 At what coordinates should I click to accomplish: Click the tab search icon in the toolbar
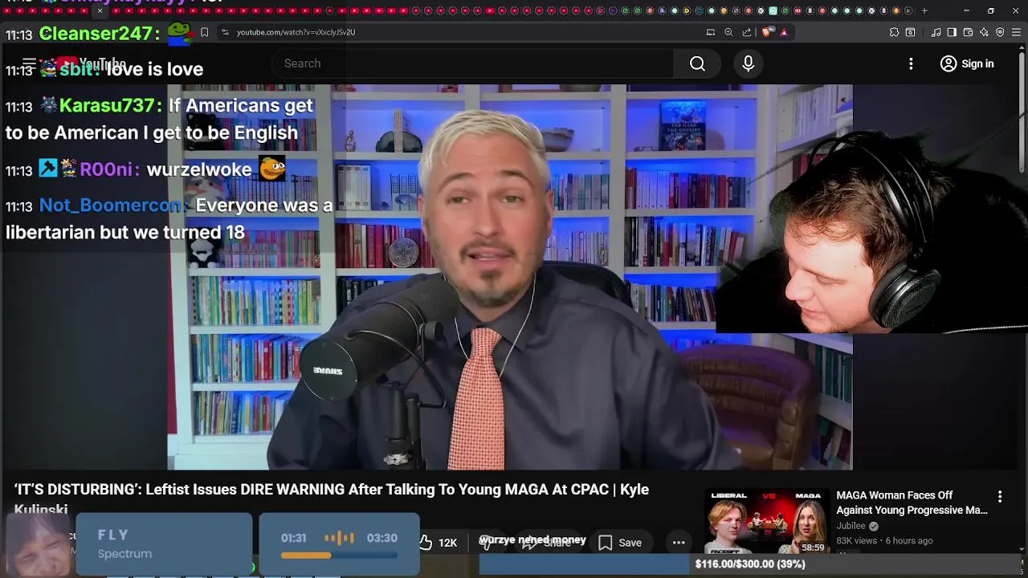[x=910, y=32]
